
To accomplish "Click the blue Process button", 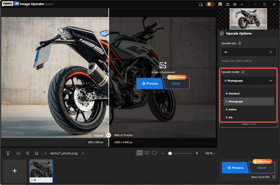I will pos(235,168).
